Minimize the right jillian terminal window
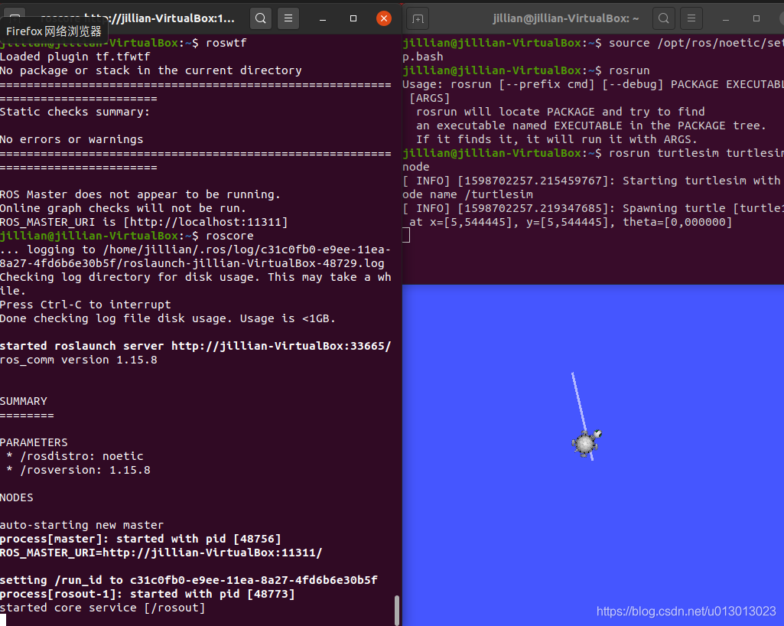 click(726, 18)
